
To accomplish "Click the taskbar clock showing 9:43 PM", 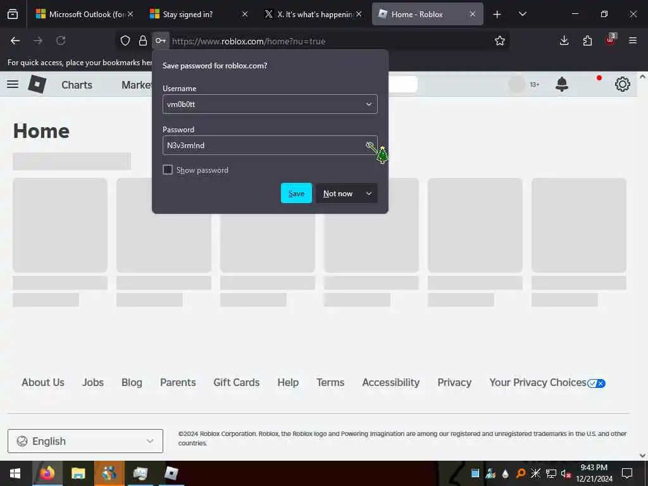I will click(x=594, y=473).
